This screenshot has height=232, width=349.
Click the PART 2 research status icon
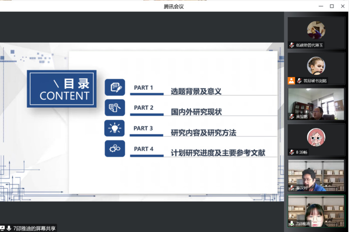(115, 108)
